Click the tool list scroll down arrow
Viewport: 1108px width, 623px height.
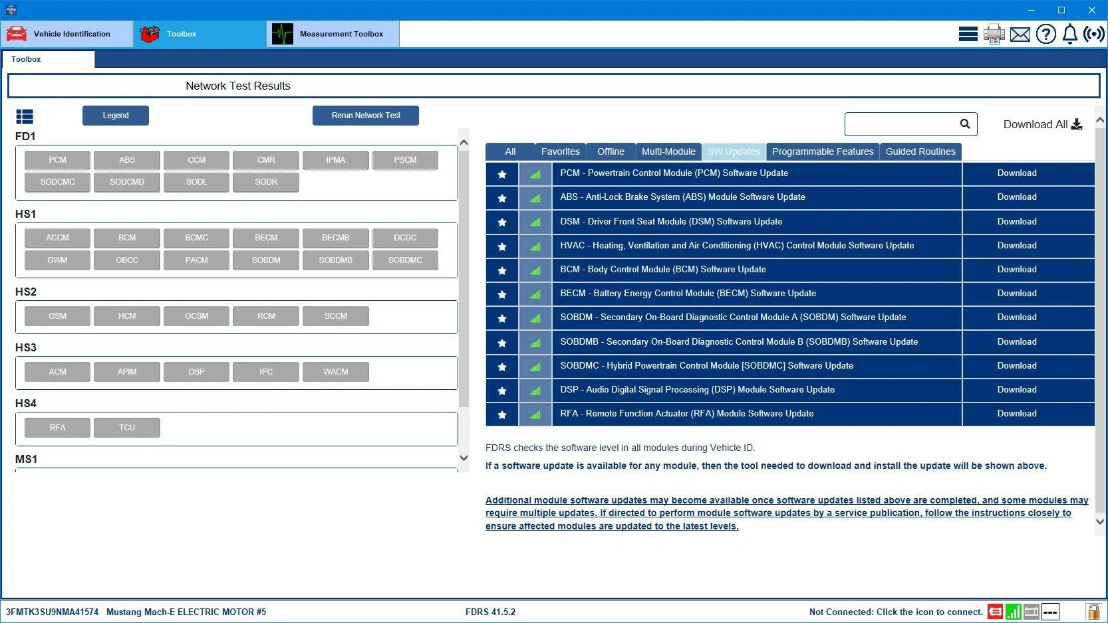pos(1100,521)
